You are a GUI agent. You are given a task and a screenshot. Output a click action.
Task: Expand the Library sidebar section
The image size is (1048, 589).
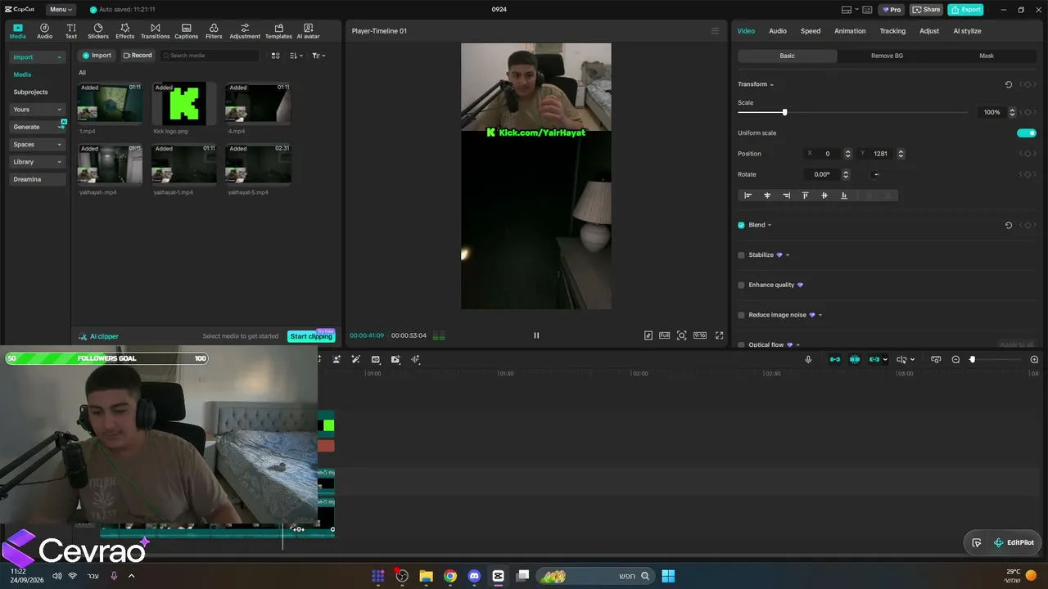point(38,162)
